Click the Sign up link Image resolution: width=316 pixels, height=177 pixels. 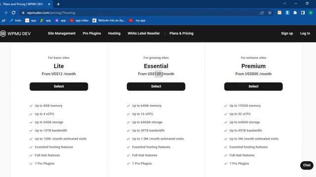pyautogui.click(x=287, y=33)
